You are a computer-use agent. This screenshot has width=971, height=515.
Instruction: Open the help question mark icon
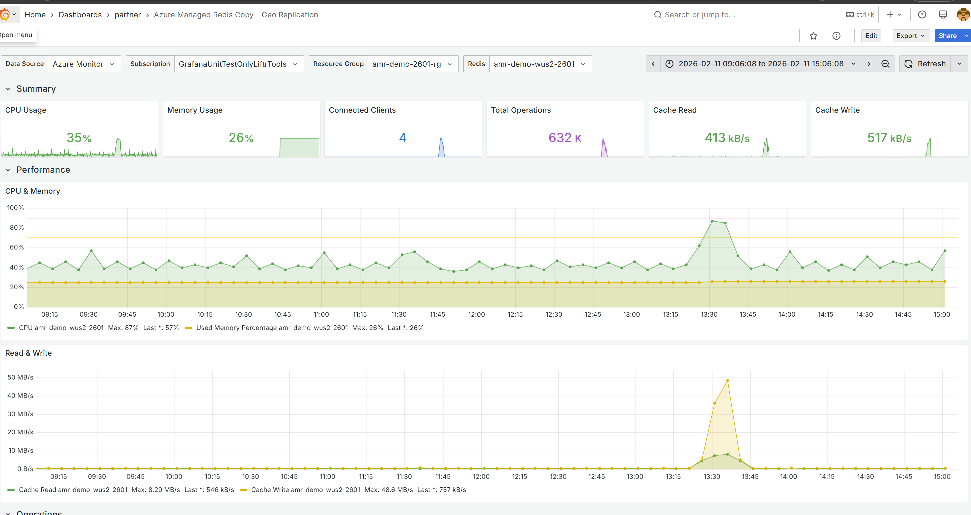point(922,15)
